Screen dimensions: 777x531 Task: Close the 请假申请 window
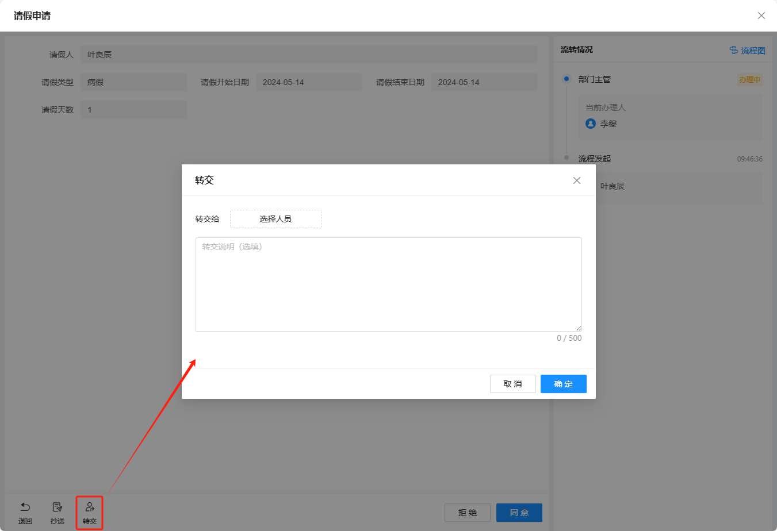761,16
